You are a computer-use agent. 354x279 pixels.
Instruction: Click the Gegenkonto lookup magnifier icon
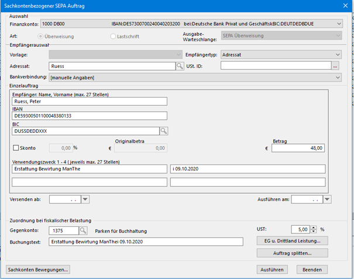[x=83, y=230]
